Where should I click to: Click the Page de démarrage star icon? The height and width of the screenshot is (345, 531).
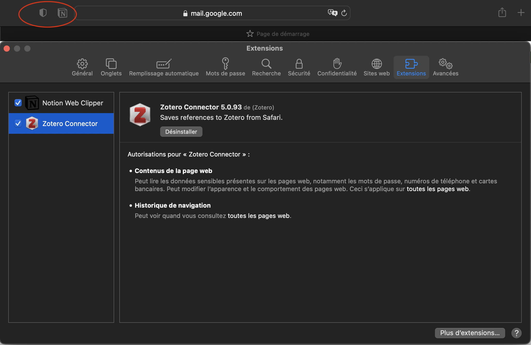250,34
